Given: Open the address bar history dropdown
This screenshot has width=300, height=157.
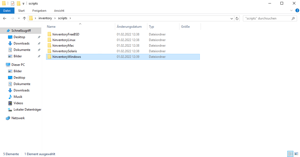Looking at the screenshot, I should 232,18.
